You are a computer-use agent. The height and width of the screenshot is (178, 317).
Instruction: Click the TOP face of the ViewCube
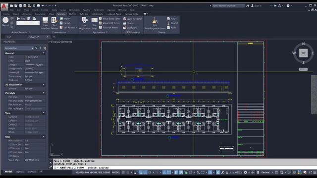coord(303,53)
